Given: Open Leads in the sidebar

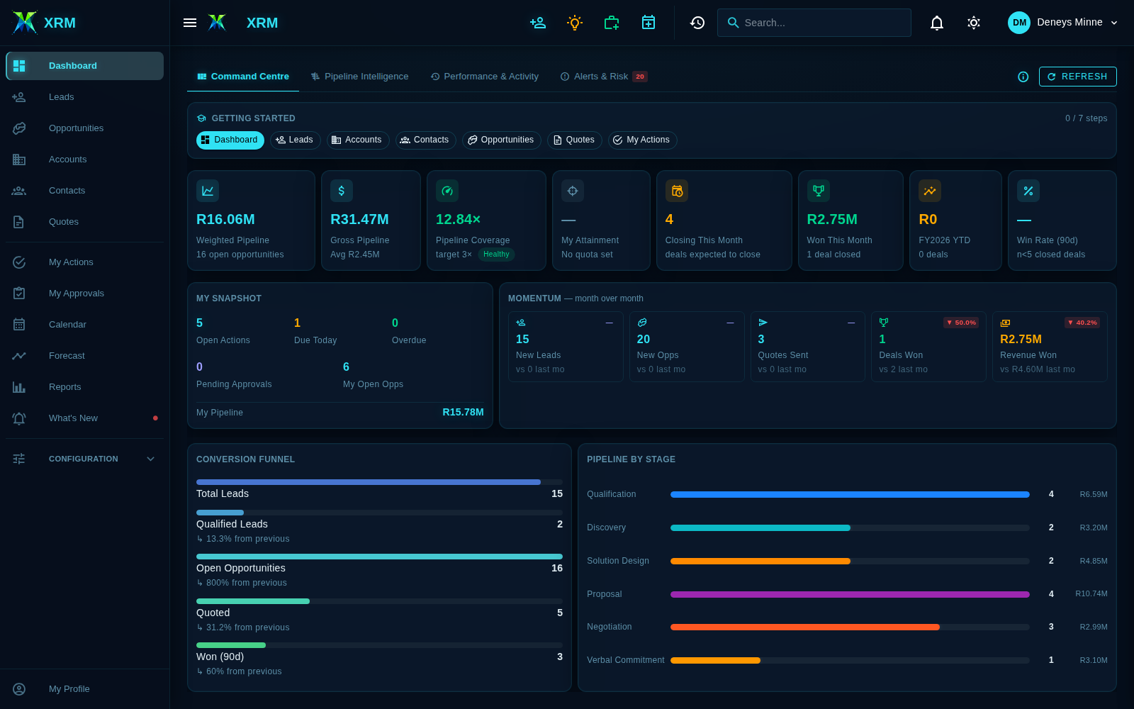Looking at the screenshot, I should coord(84,97).
